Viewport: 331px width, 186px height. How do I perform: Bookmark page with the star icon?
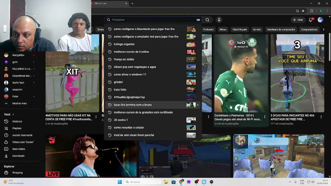[x=303, y=11]
